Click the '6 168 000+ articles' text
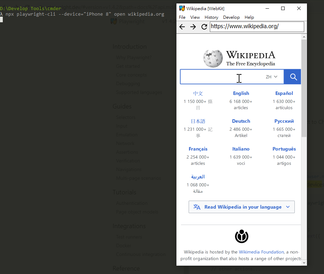324x274 pixels. click(x=241, y=104)
